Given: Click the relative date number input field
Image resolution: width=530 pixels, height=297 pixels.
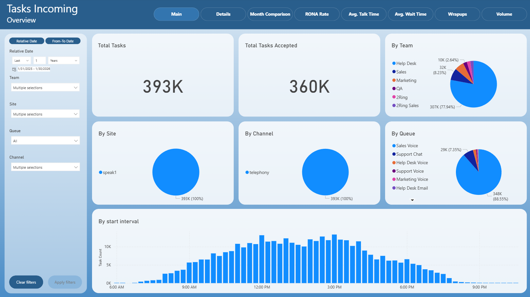Looking at the screenshot, I should pos(40,61).
